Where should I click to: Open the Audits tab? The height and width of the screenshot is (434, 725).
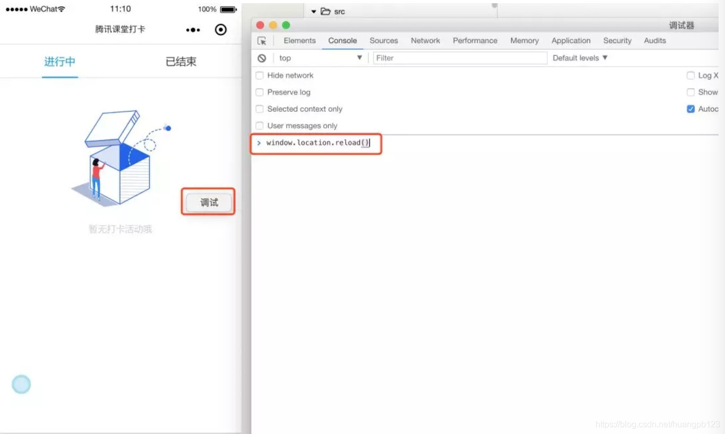pos(655,41)
